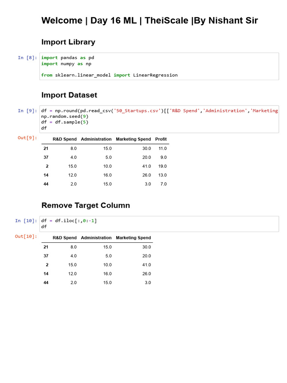The image size is (287, 383).
Task: Click the 'Import Dataset' section heading
Action: click(x=69, y=95)
